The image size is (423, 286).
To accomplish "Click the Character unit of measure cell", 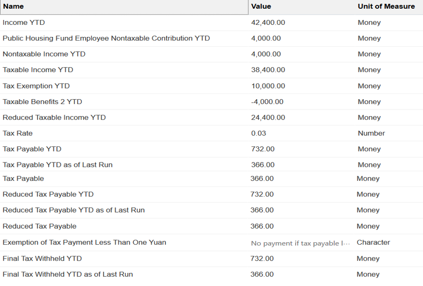I will tap(373, 242).
